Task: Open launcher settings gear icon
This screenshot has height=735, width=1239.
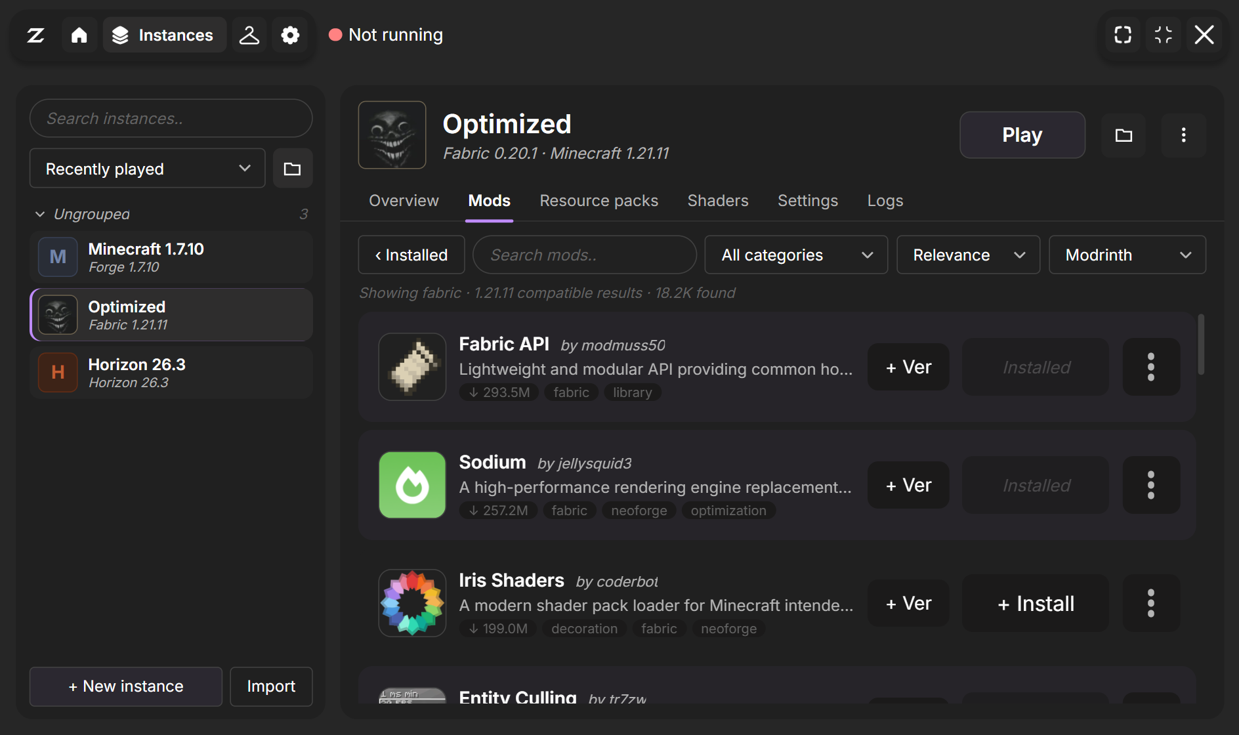Action: (x=290, y=35)
